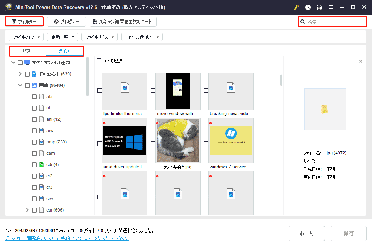Switch to the タイプ tab
The height and width of the screenshot is (248, 372).
(64, 51)
